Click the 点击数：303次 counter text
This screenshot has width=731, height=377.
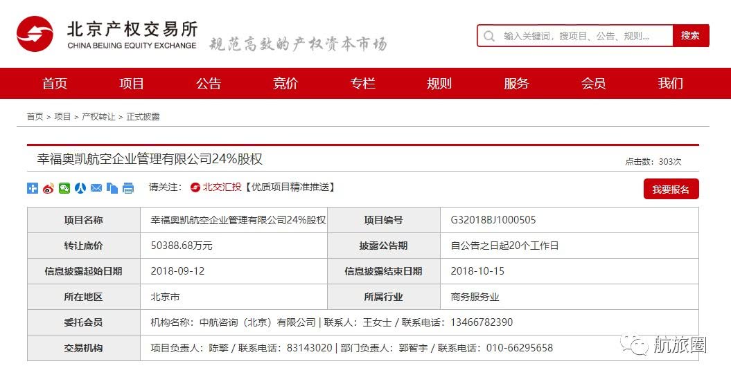click(x=653, y=161)
